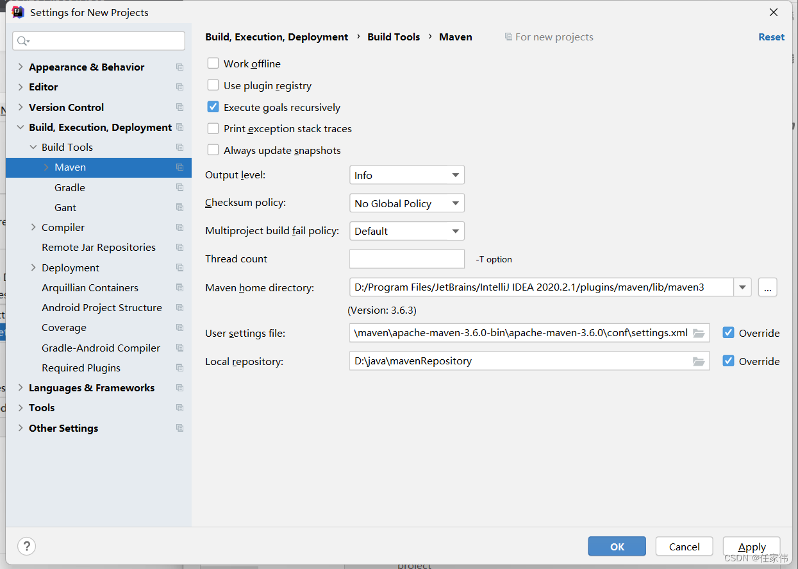Click the Reset link
This screenshot has width=798, height=569.
[771, 37]
